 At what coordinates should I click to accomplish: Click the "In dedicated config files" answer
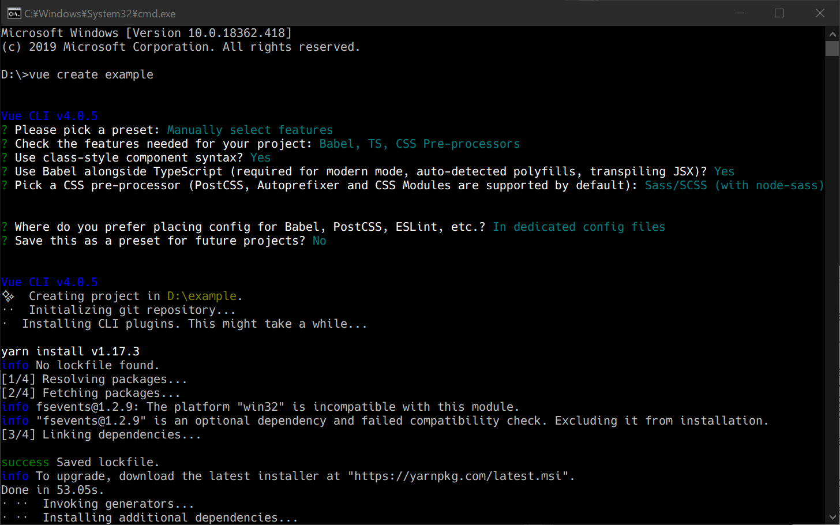tap(579, 227)
